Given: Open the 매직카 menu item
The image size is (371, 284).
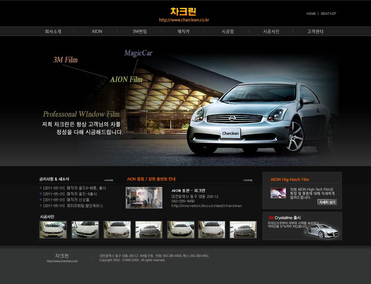Looking at the screenshot, I should (184, 31).
